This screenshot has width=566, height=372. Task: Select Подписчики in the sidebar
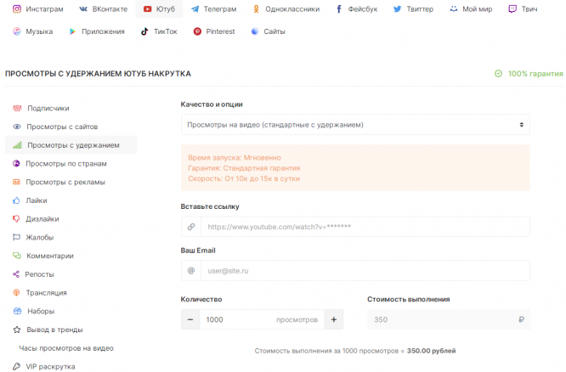click(48, 108)
